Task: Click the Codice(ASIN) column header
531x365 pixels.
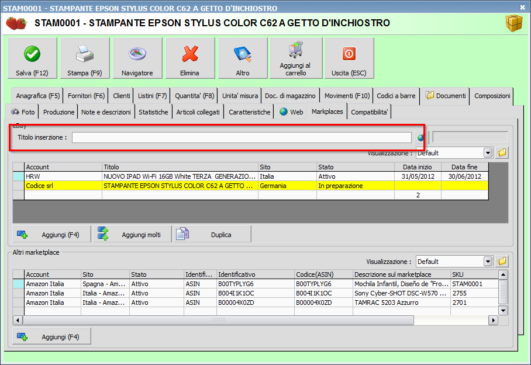Action: 323,274
